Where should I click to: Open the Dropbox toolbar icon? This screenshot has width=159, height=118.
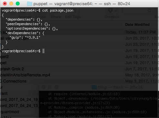click(x=110, y=10)
